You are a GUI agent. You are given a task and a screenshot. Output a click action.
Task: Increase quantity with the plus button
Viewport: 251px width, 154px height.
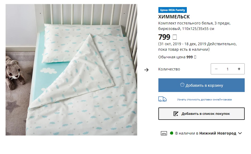coord(239,69)
